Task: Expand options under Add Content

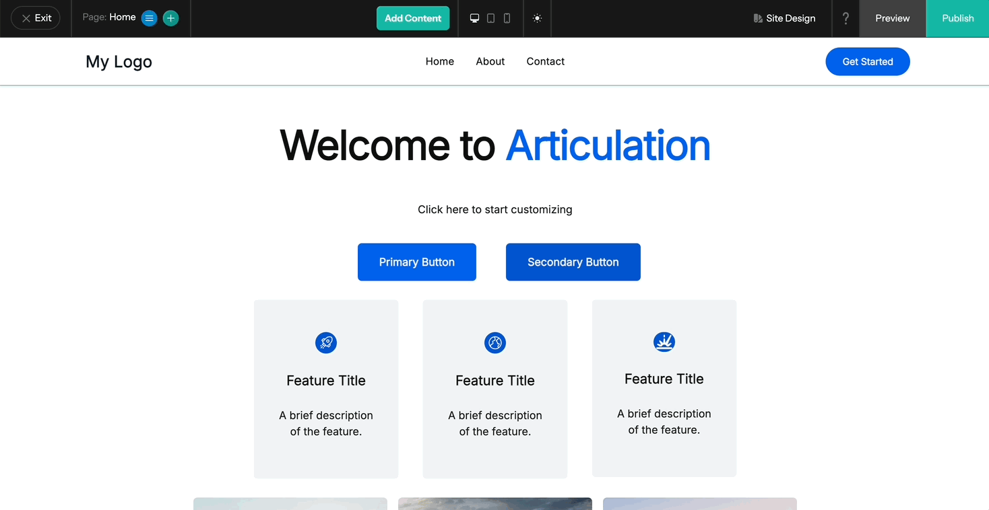Action: [x=412, y=18]
